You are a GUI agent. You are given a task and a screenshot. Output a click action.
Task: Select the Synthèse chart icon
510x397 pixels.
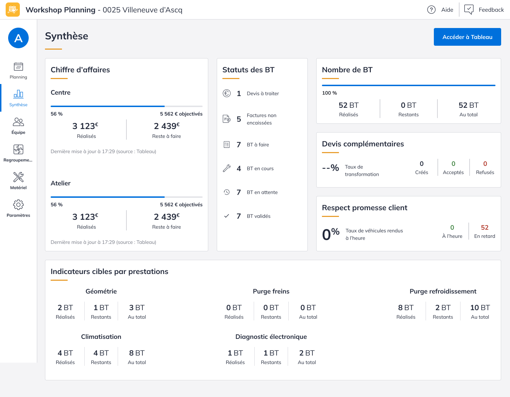[x=18, y=94]
